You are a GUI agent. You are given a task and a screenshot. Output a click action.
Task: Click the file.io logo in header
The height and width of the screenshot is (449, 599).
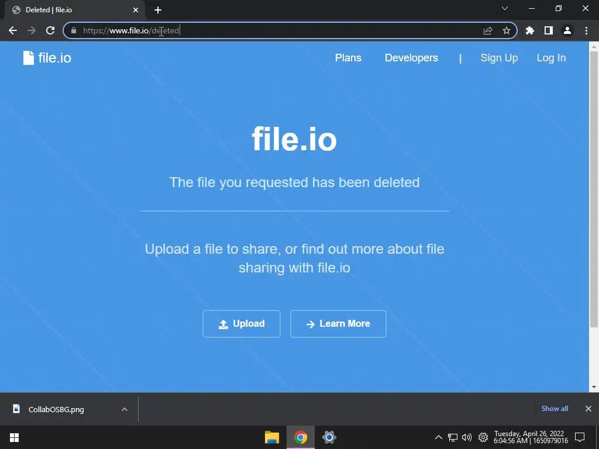[x=47, y=58]
